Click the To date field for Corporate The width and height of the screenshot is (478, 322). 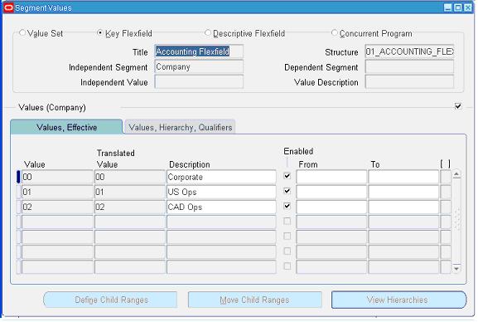tap(403, 177)
